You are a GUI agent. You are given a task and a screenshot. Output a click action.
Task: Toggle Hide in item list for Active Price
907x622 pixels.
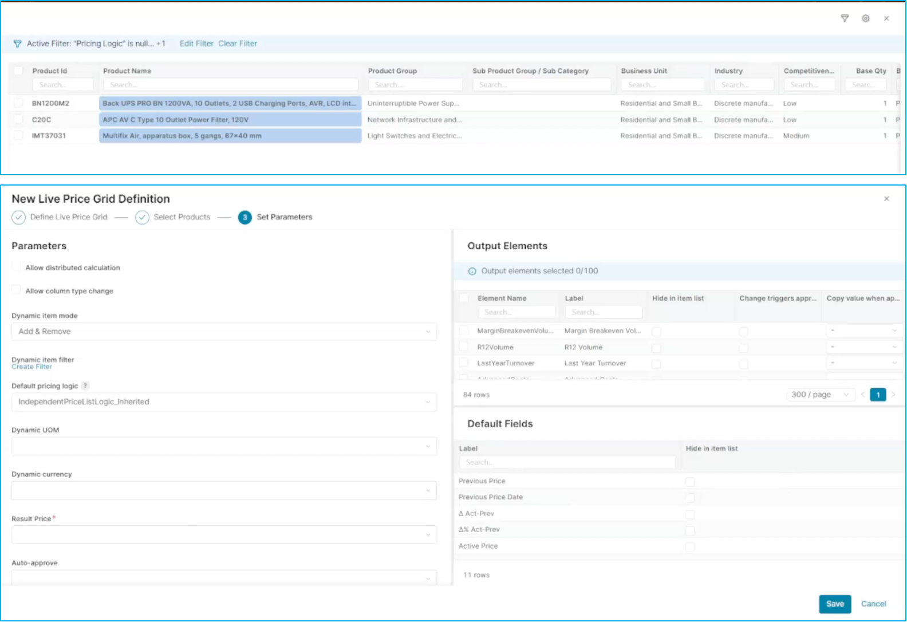(690, 547)
